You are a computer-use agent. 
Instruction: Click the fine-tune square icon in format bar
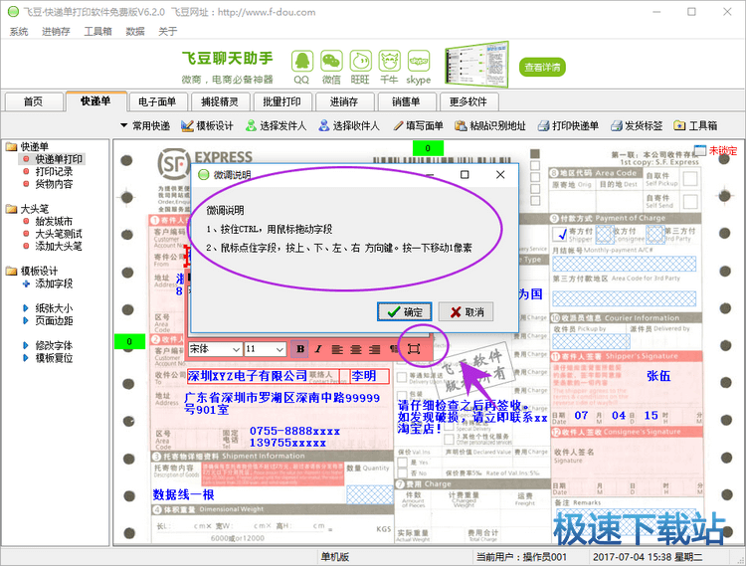tap(414, 349)
